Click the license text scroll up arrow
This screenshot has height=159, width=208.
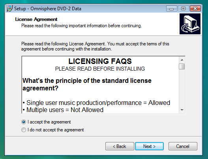click(x=182, y=60)
